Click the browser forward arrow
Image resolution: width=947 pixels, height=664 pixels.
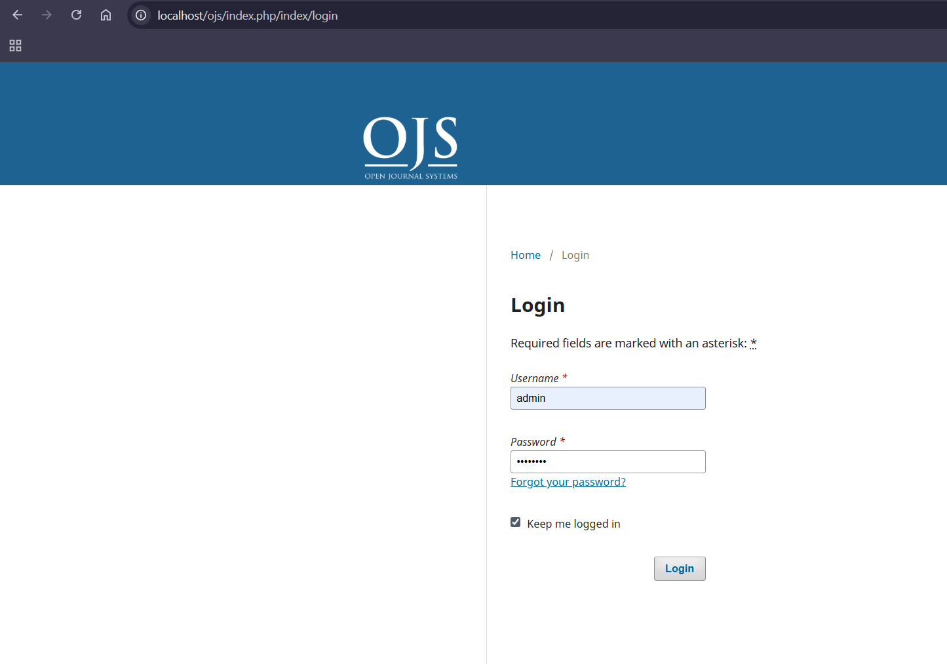tap(47, 15)
